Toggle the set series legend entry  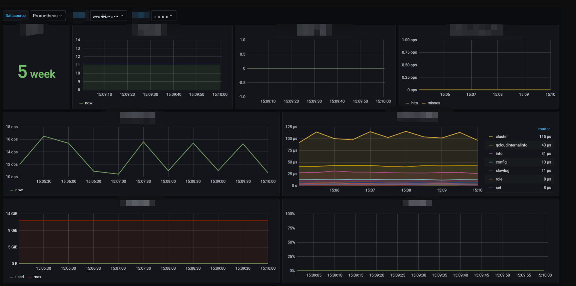[498, 188]
